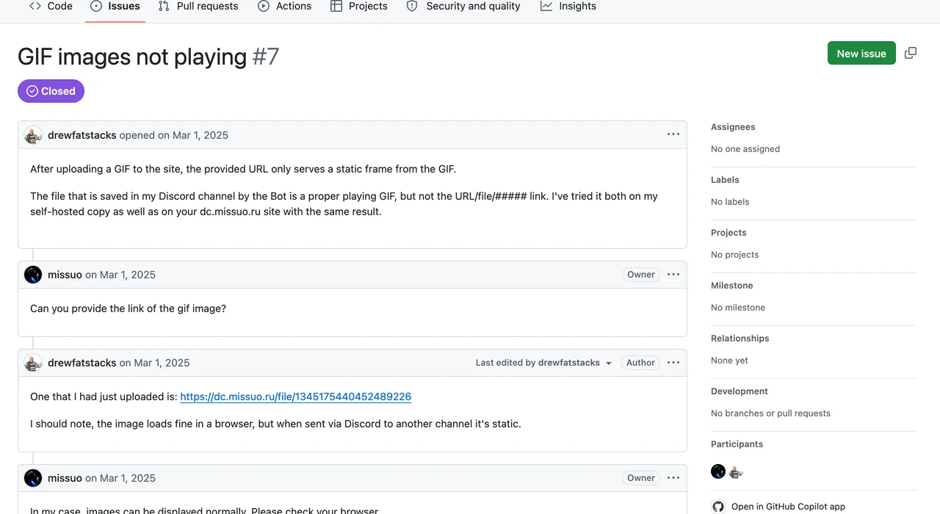940x514 pixels.
Task: Open Security and quality tab
Action: pos(463,6)
